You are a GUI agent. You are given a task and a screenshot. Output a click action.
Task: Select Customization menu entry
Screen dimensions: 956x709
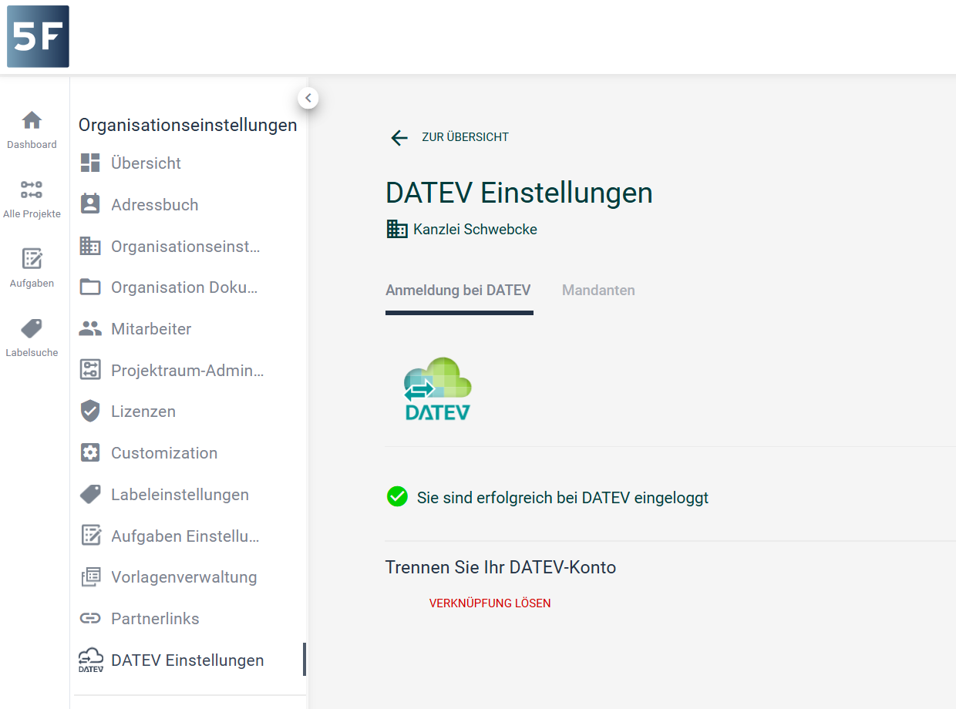(x=164, y=453)
